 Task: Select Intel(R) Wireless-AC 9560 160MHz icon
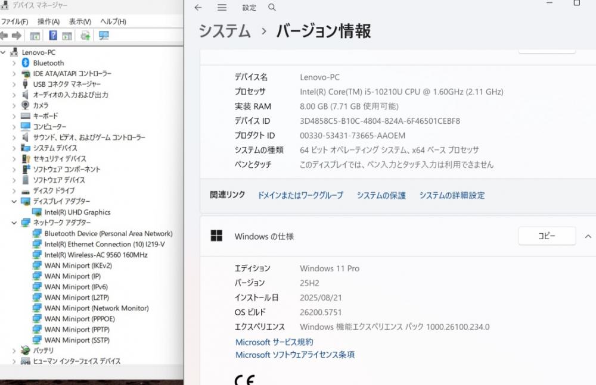[37, 255]
